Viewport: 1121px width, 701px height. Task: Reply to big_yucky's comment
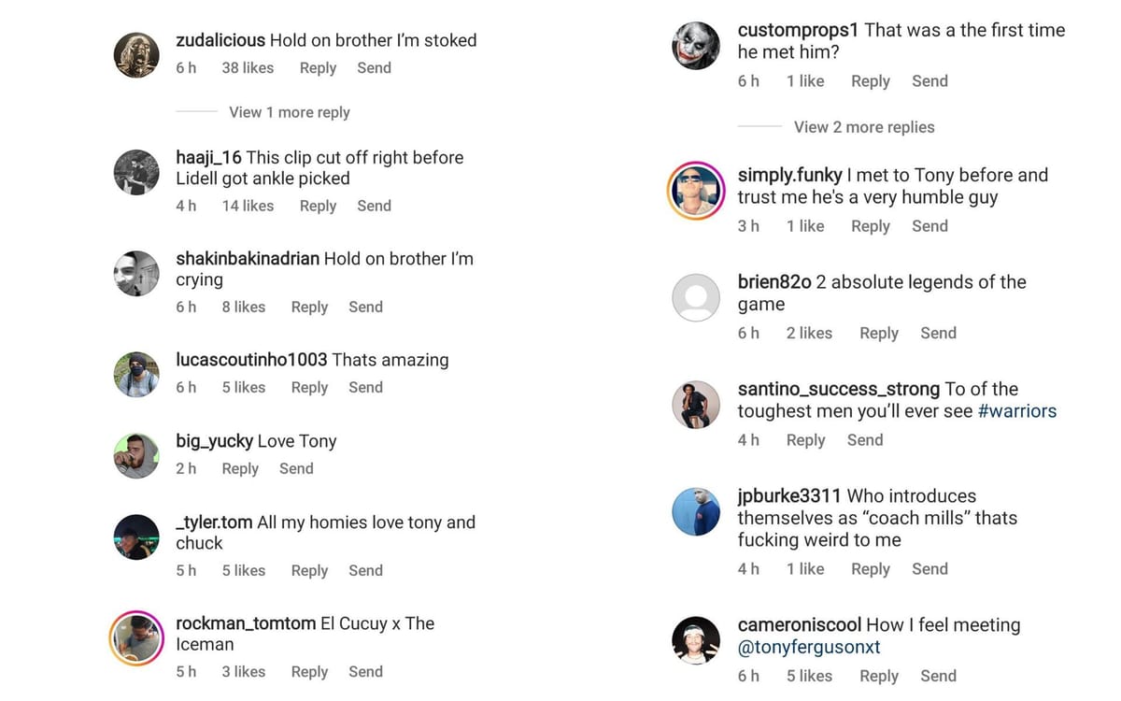(x=240, y=468)
